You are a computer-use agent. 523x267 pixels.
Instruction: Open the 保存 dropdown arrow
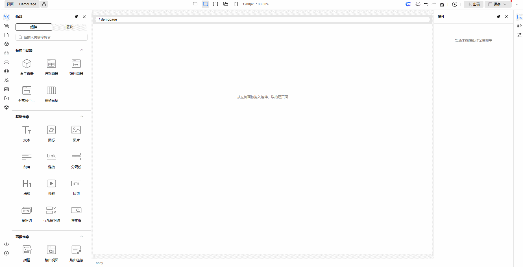[505, 4]
